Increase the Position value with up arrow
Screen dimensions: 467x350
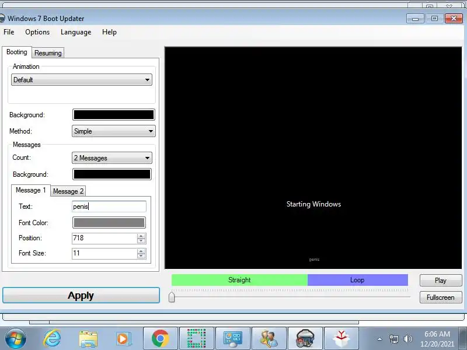141,236
